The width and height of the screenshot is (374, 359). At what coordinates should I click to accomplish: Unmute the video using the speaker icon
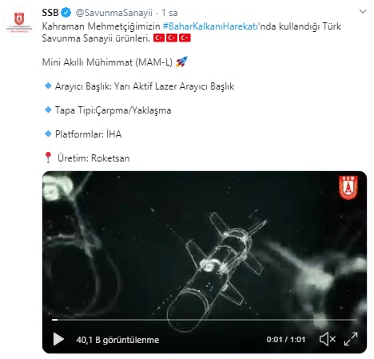coord(328,339)
